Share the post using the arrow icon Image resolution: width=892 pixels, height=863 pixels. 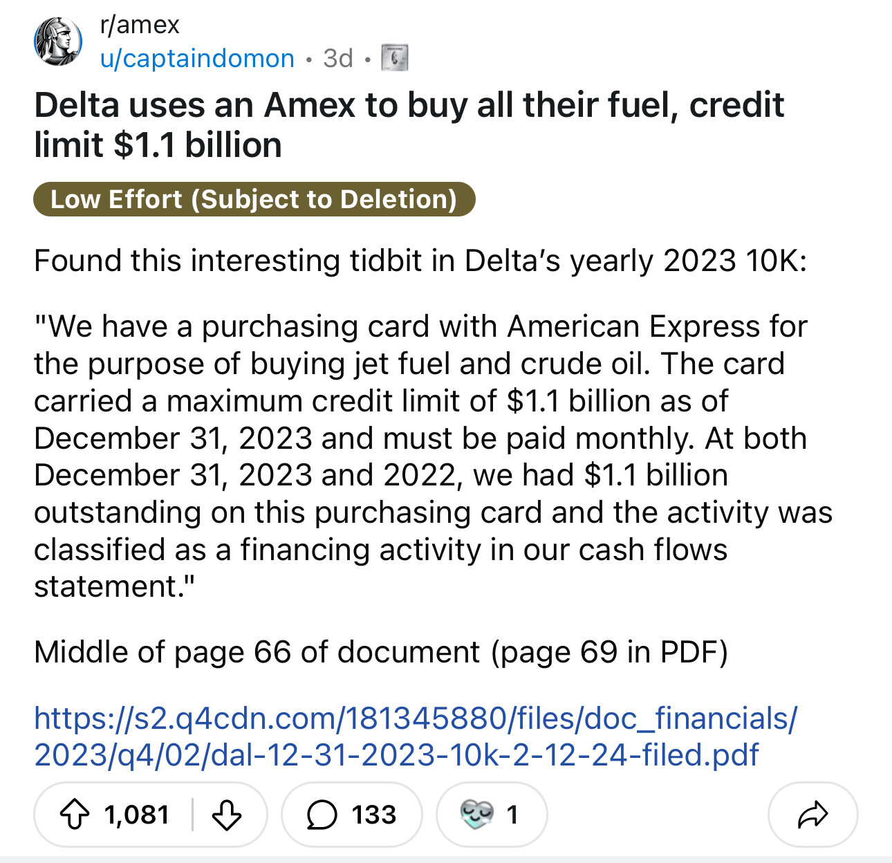[x=812, y=815]
